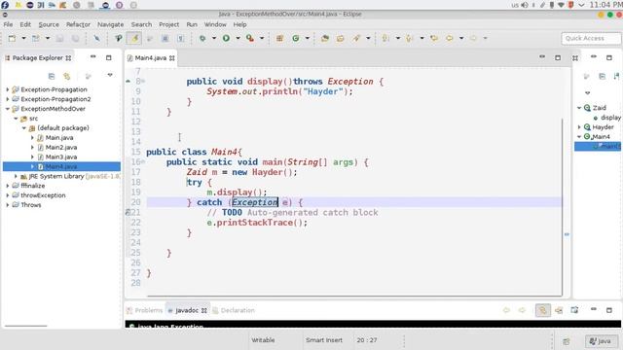
Task: Click the Last Edit Location icon
Action: [434, 38]
